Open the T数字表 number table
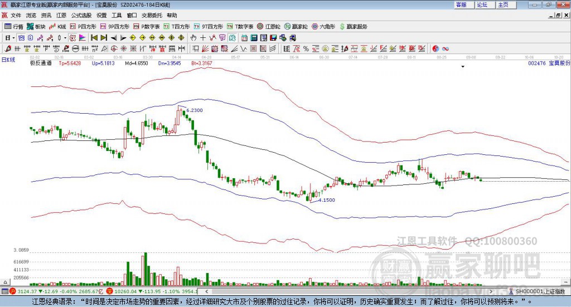The height and width of the screenshot is (307, 571). [240, 27]
